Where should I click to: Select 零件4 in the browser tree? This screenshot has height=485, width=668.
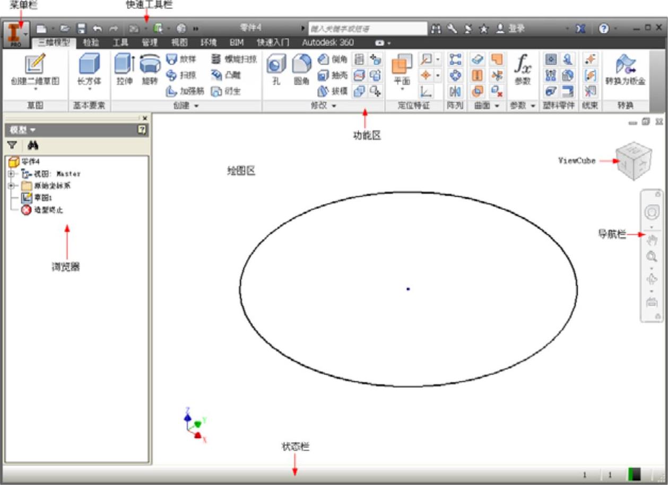[x=24, y=161]
